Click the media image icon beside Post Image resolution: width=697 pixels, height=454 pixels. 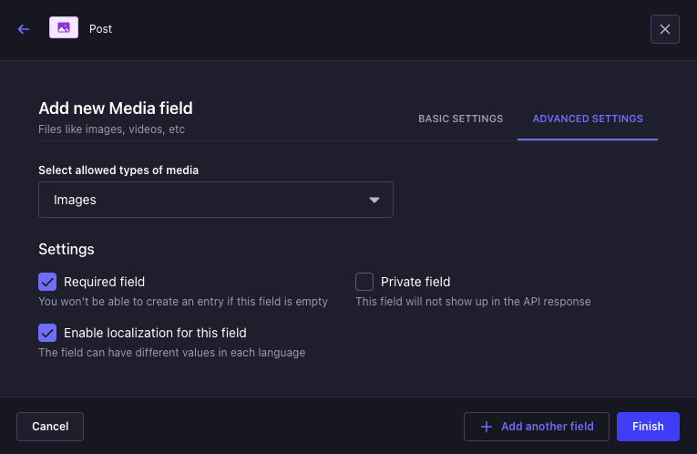64,28
